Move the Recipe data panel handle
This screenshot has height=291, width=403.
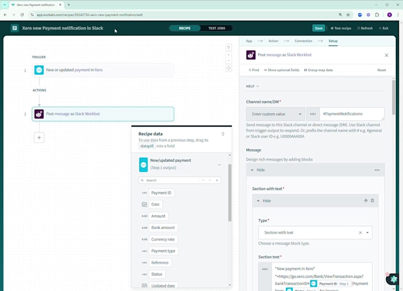click(x=223, y=134)
